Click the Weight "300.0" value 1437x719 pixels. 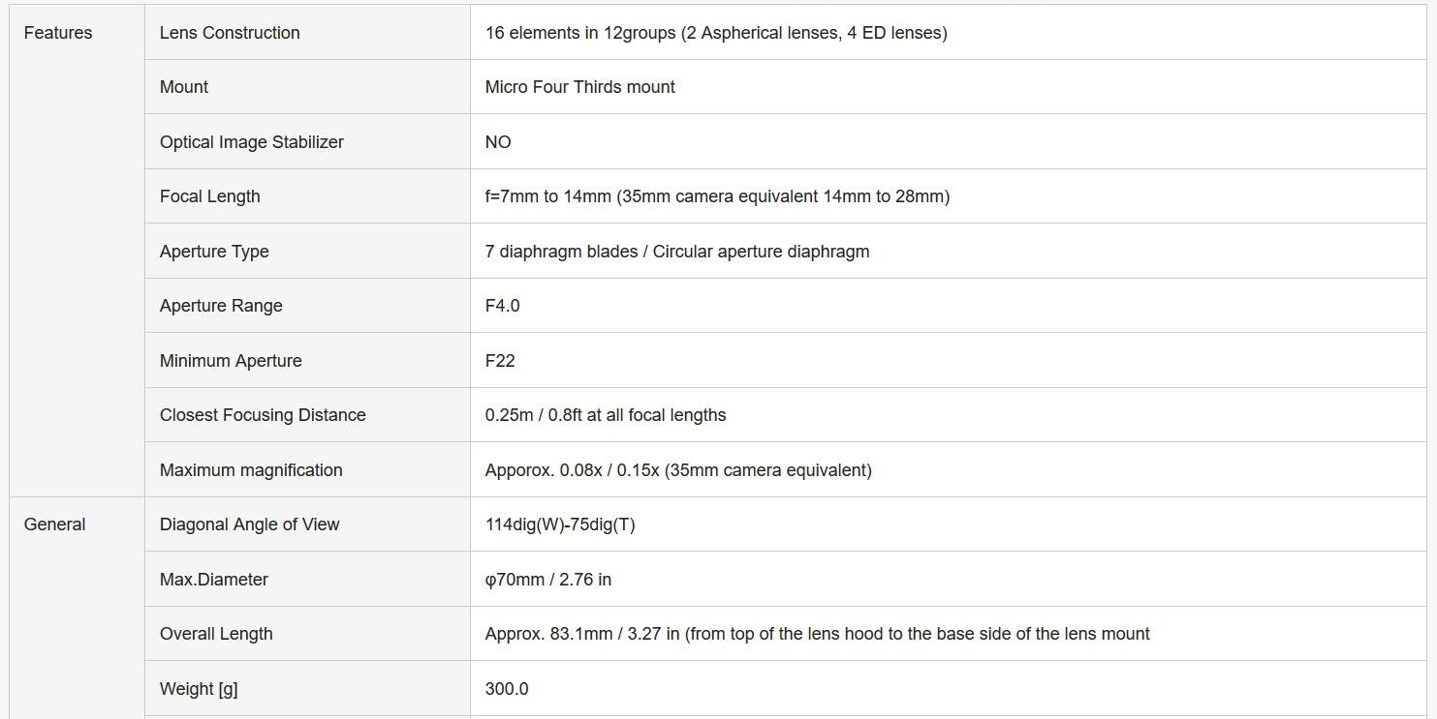coord(507,689)
